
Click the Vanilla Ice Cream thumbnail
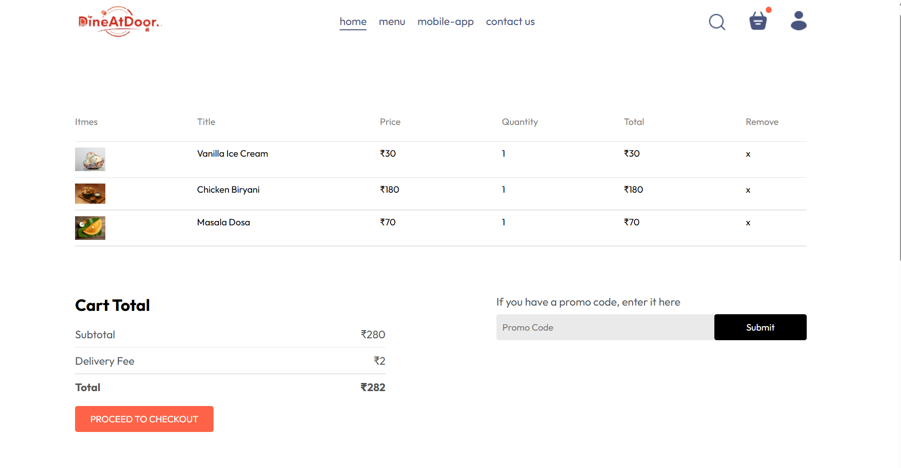tap(90, 159)
